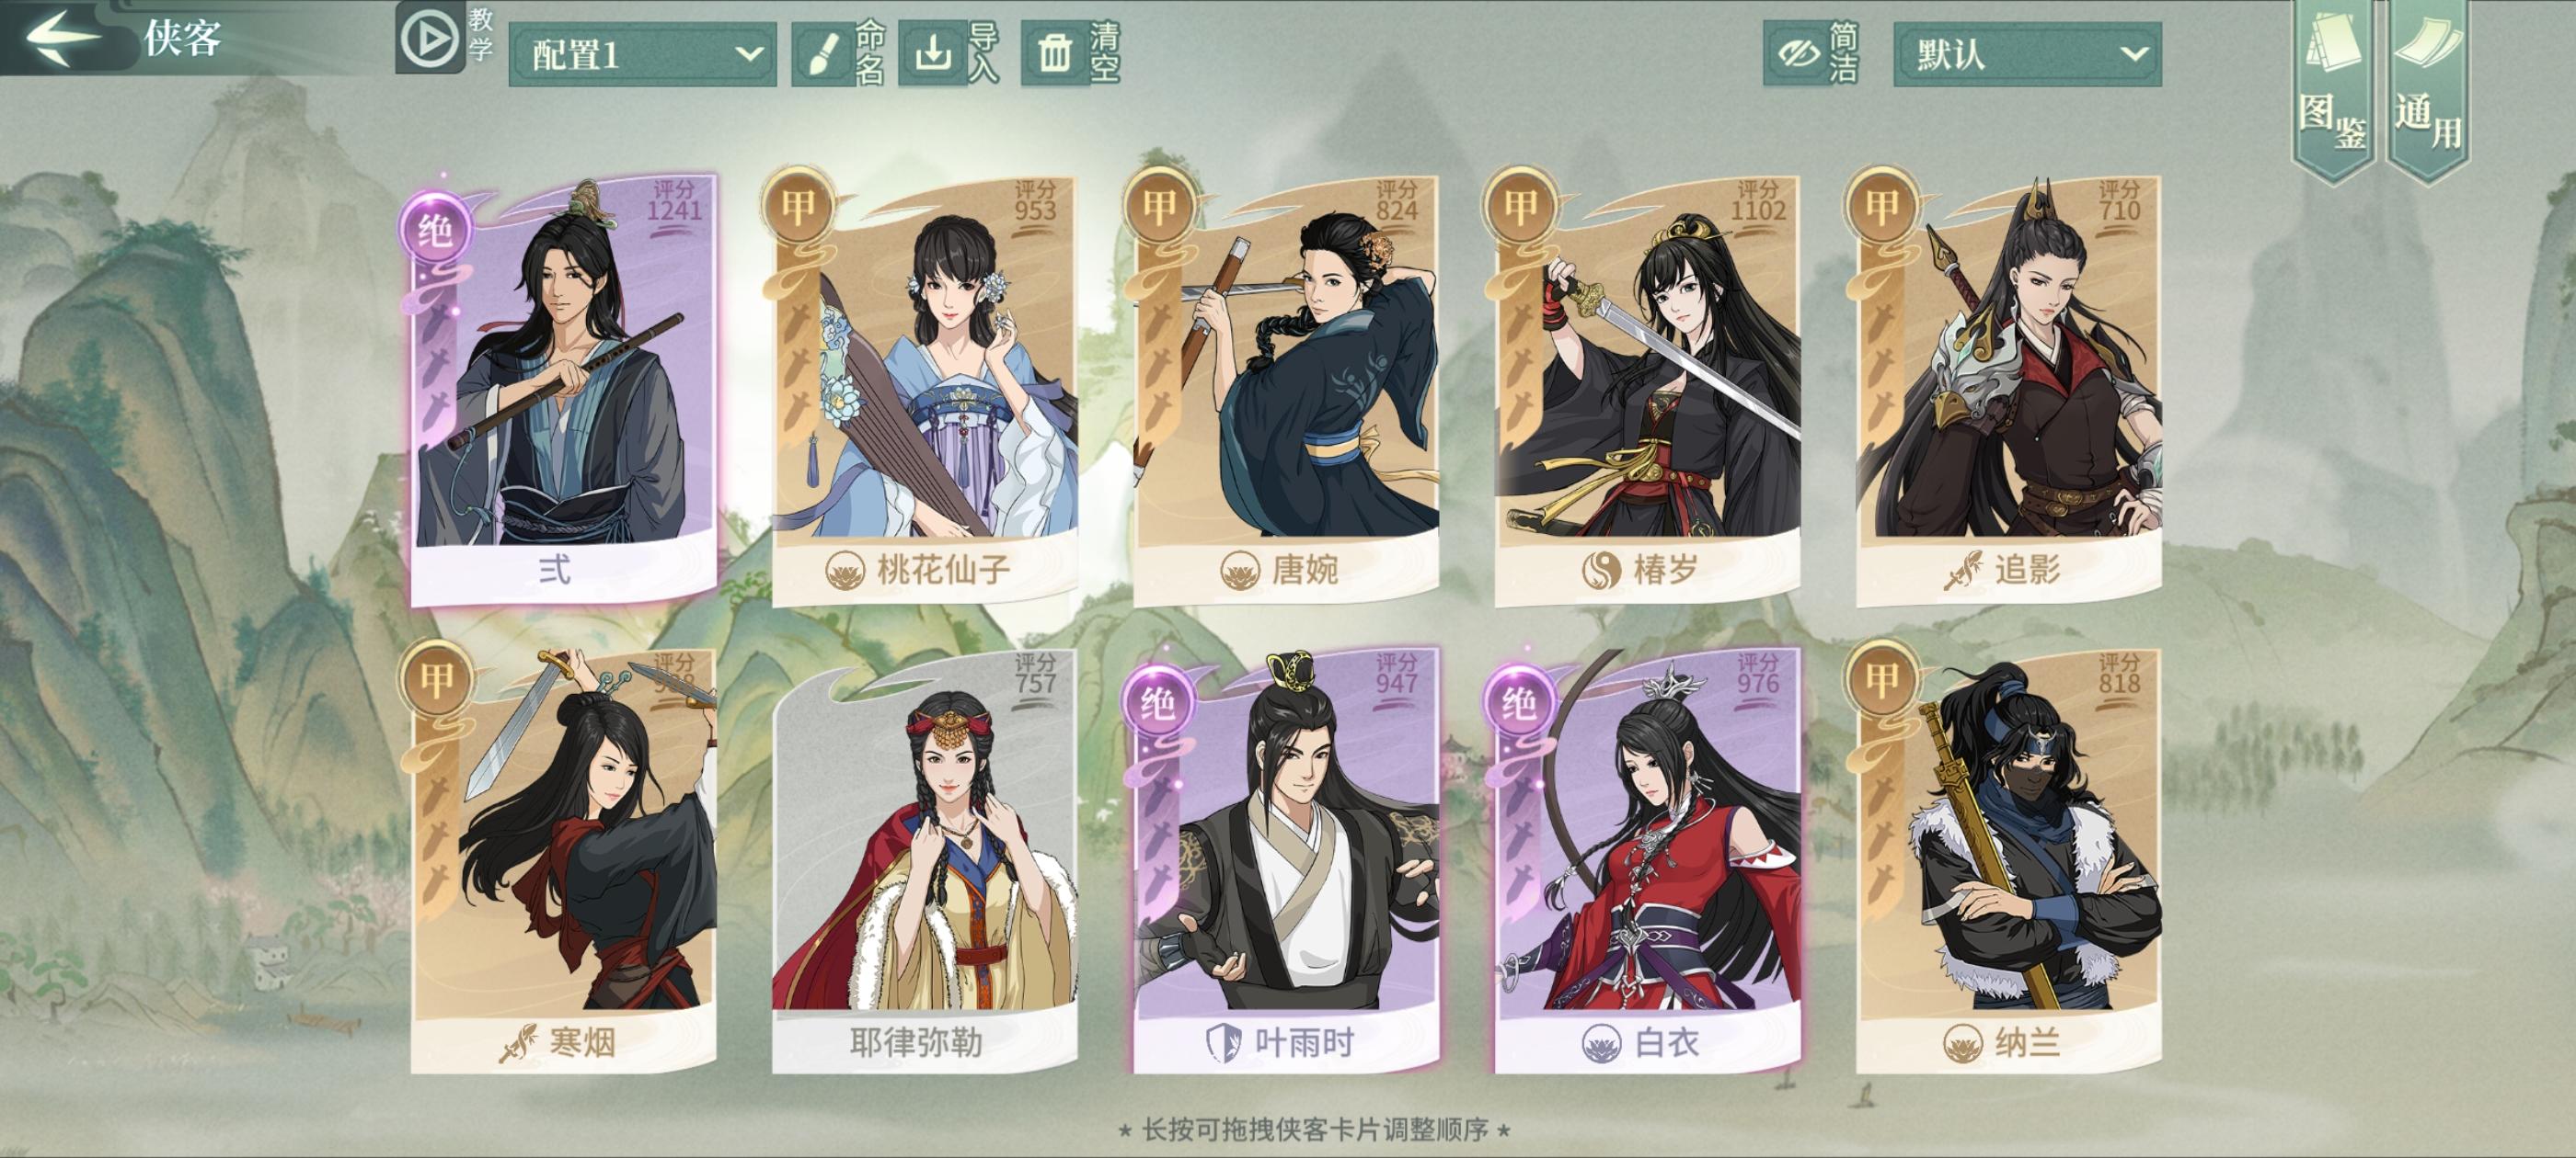Select the 弍 hero card
Screen dimensions: 2576x1158
(x=564, y=390)
